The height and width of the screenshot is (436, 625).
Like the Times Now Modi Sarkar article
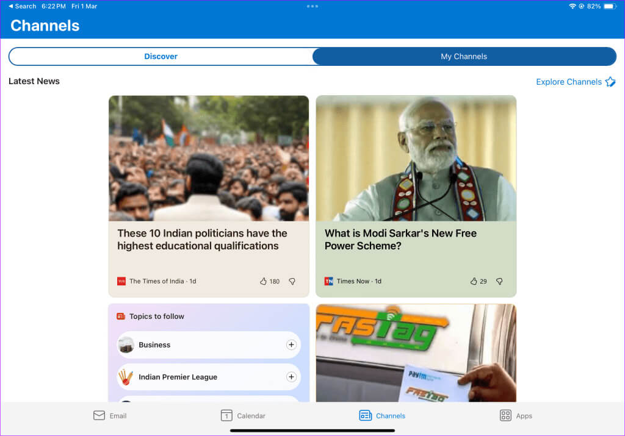[474, 281]
